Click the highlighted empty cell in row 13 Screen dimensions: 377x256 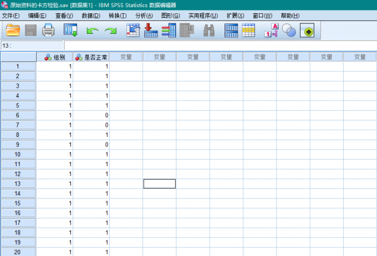pyautogui.click(x=160, y=183)
